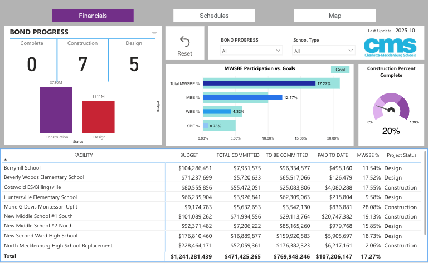Select the red Design bar
Screen dimensions: 428x263
pyautogui.click(x=98, y=117)
